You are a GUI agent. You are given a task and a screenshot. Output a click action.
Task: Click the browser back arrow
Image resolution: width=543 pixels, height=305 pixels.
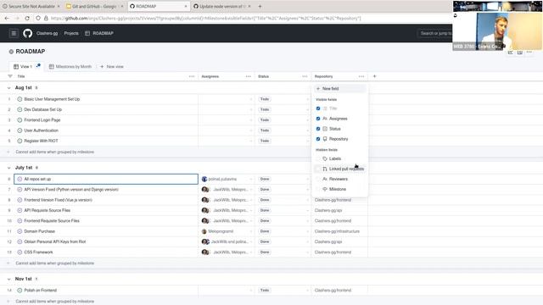(x=7, y=18)
